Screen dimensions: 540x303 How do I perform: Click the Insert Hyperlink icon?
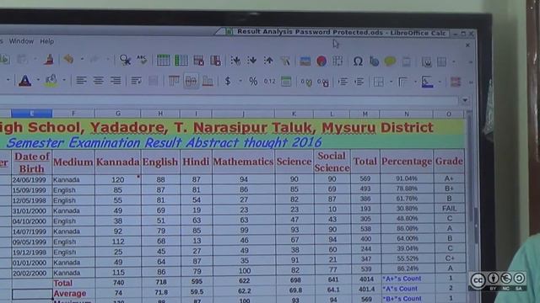pos(374,61)
